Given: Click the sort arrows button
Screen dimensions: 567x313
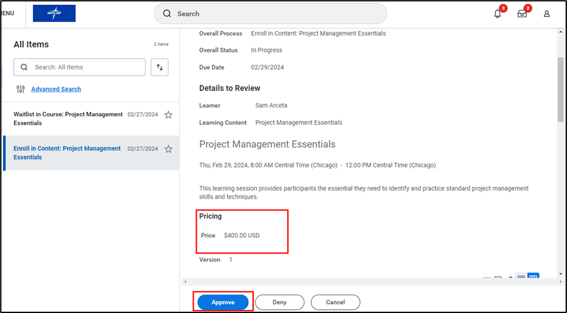Looking at the screenshot, I should click(x=159, y=67).
